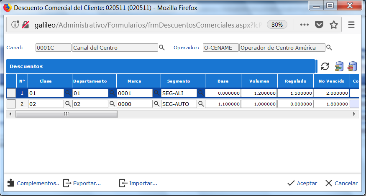
Task: Open the site information icon in address bar
Action: coord(15,25)
